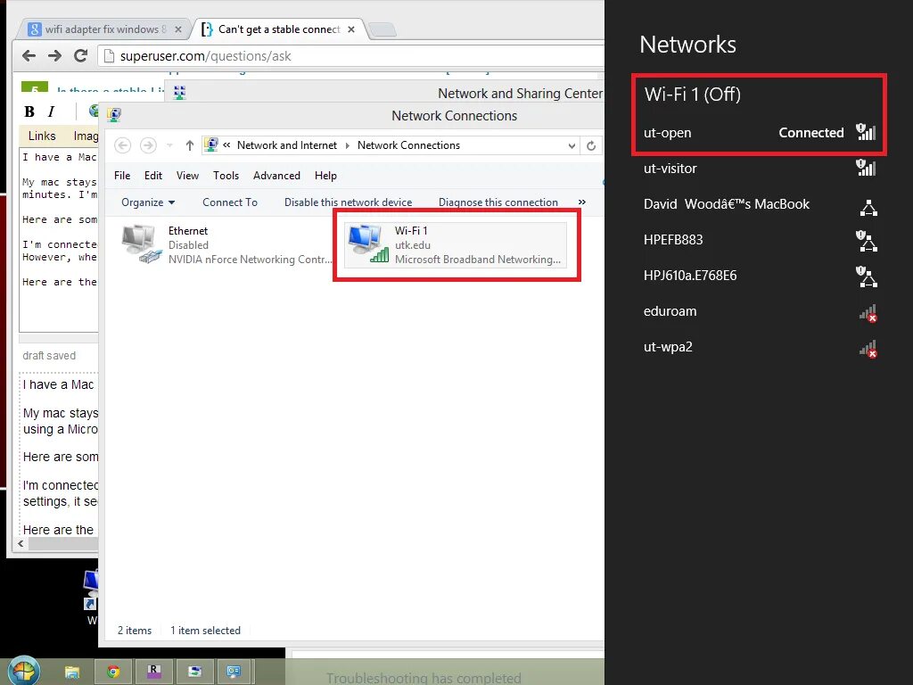Switch to the 'wifi adapter fix windows' tab
The image size is (913, 685).
[105, 29]
